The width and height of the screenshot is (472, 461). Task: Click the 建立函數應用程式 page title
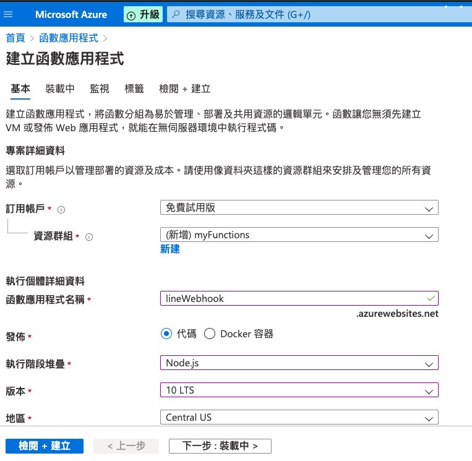point(65,59)
